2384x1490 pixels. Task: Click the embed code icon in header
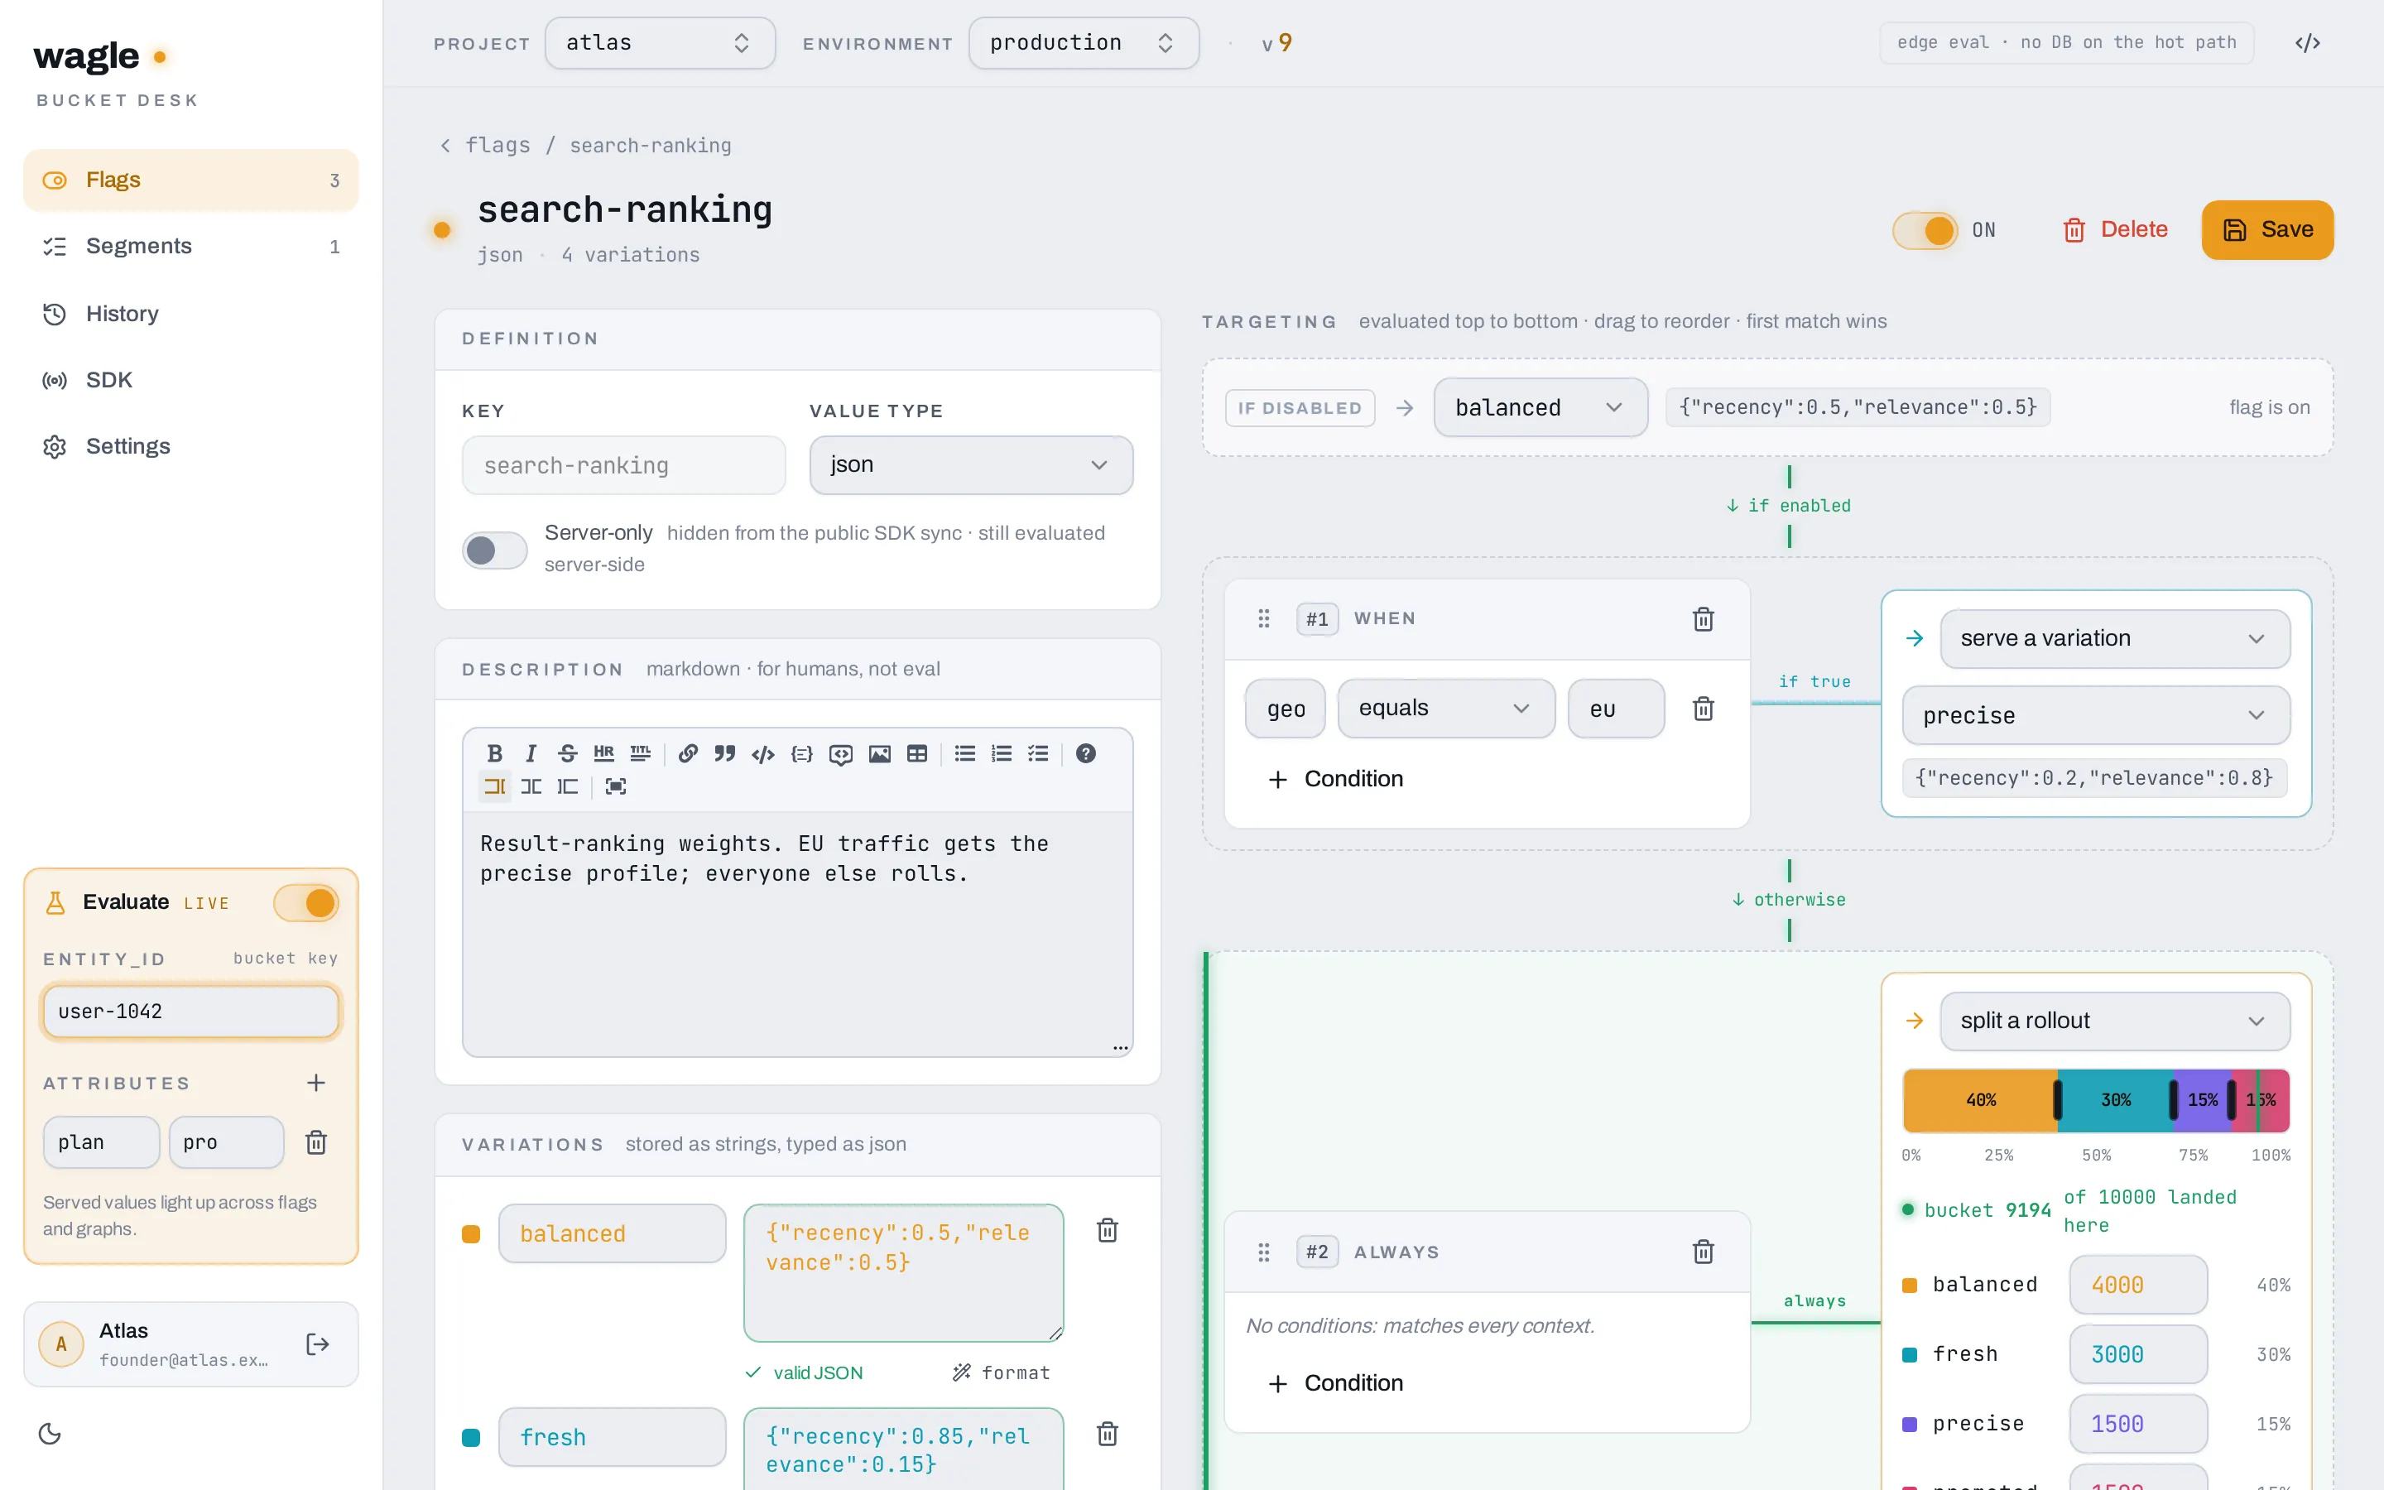(x=2307, y=43)
